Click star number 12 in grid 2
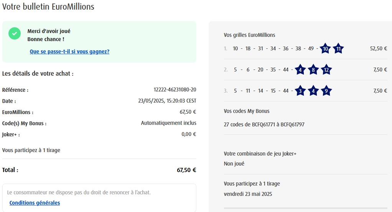Image resolution: width=392 pixels, height=212 pixels. pyautogui.click(x=326, y=70)
